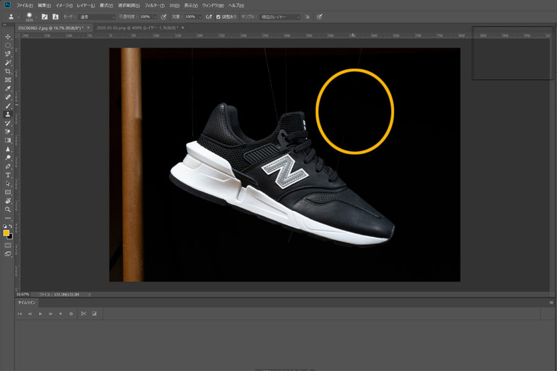This screenshot has height=371, width=557.
Task: Select the Sharpen tool
Action: (x=8, y=149)
